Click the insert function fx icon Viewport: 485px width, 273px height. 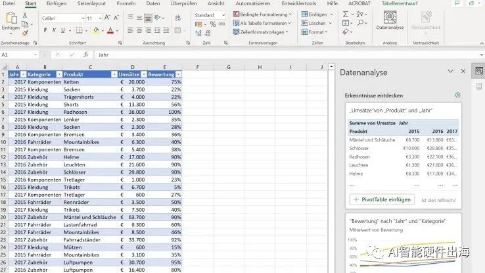(x=86, y=55)
